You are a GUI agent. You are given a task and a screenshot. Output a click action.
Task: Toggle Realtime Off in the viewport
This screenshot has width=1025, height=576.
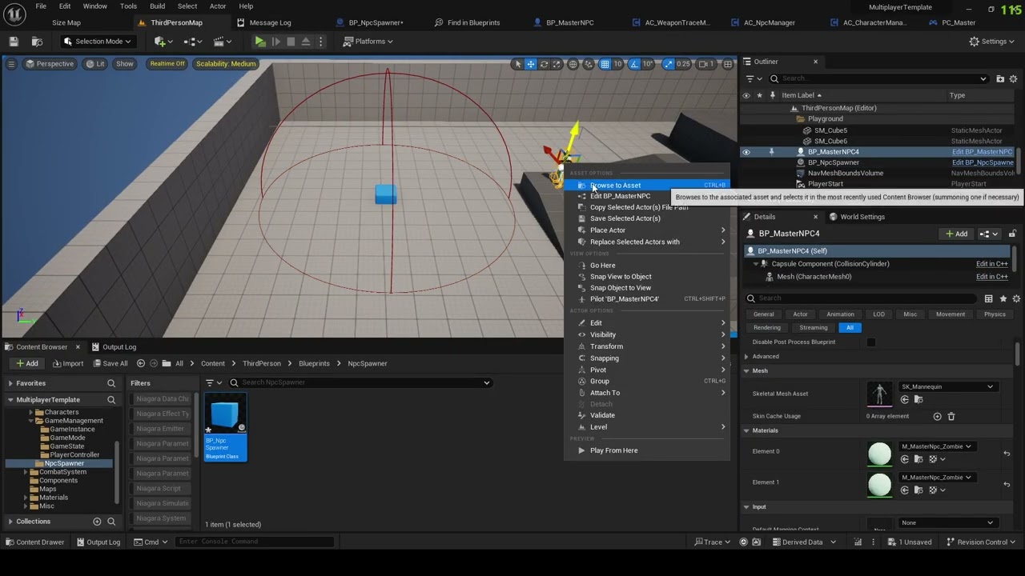(x=167, y=64)
